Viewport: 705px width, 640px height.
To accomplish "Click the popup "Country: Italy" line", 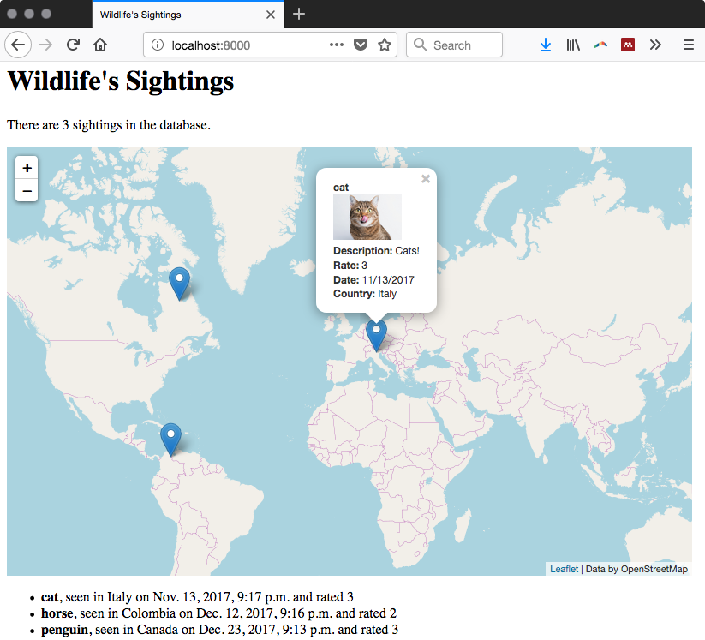I will tap(365, 294).
